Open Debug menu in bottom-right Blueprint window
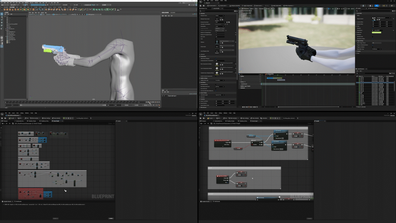Viewport: 396px width, 223px height. [x=220, y=113]
